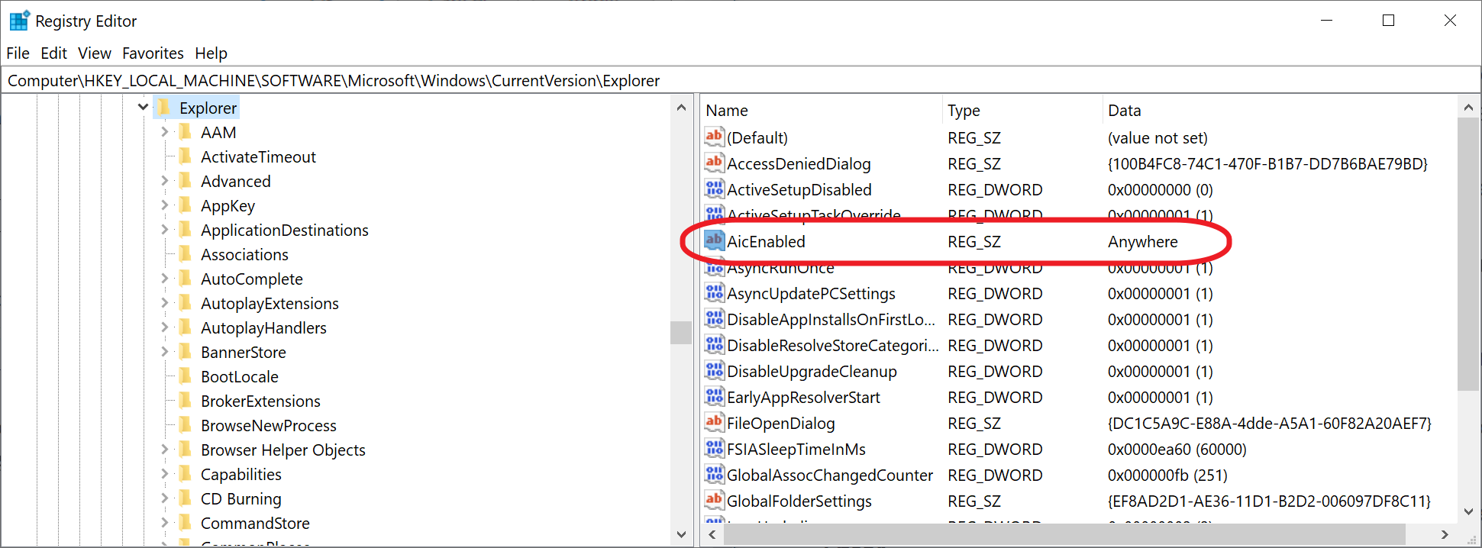Click the AicEnabled string value icon
1482x548 pixels.
tap(714, 241)
